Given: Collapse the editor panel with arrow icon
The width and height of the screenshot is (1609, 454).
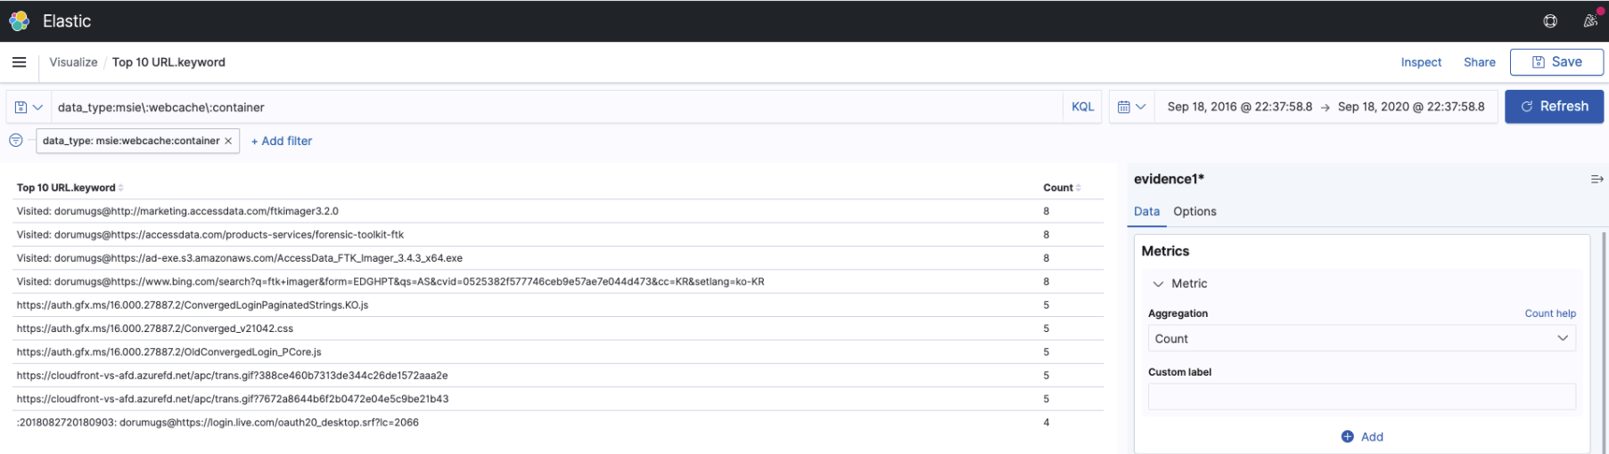Looking at the screenshot, I should (1597, 179).
